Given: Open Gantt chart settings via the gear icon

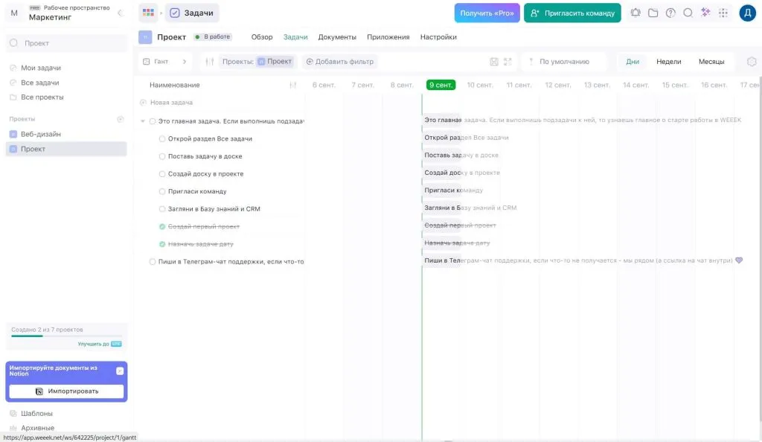Looking at the screenshot, I should pos(751,61).
